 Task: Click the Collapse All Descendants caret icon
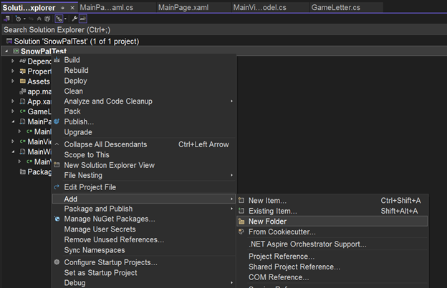point(57,144)
